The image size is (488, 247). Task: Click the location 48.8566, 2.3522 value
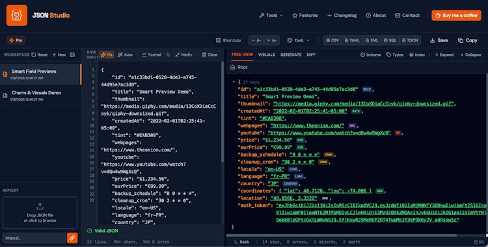pos(294,198)
